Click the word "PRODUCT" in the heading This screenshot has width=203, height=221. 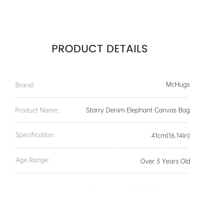pos(77,49)
